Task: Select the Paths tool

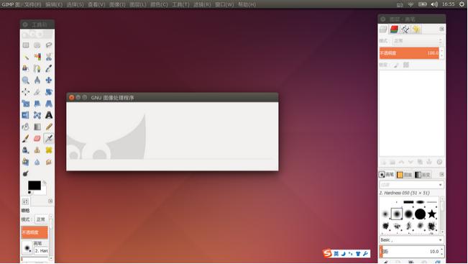Action: point(37,68)
